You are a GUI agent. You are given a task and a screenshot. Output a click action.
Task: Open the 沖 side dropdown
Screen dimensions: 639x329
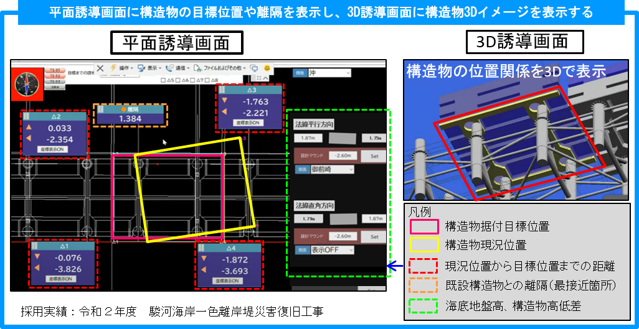[x=329, y=73]
